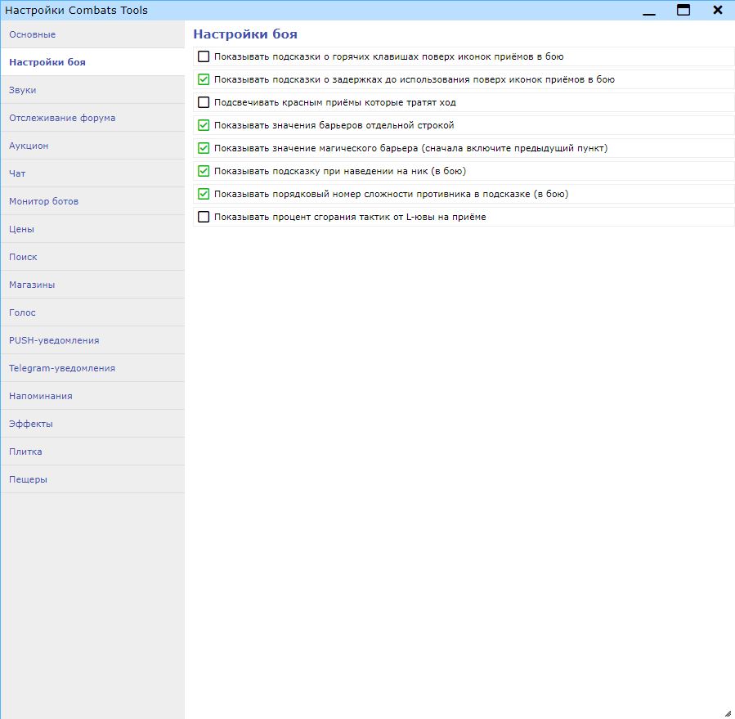Select the Настройки боя sidebar item
Screen dimensions: 735x719
click(x=93, y=62)
